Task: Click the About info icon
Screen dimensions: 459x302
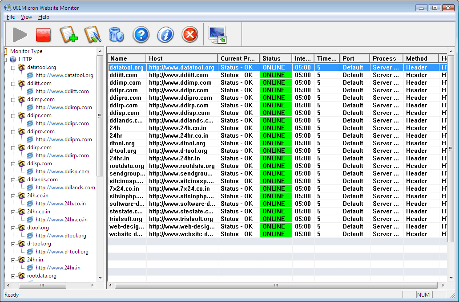Action: [x=165, y=34]
